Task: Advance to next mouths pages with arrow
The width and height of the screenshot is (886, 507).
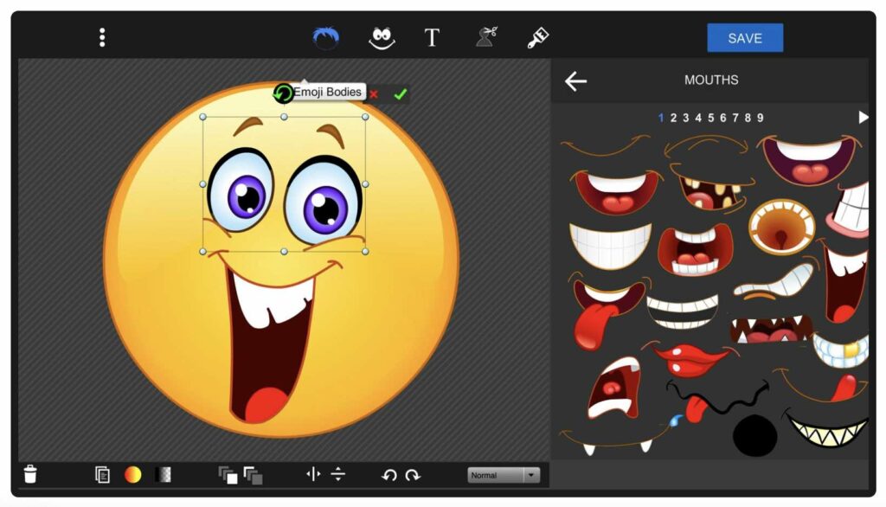Action: coord(863,118)
